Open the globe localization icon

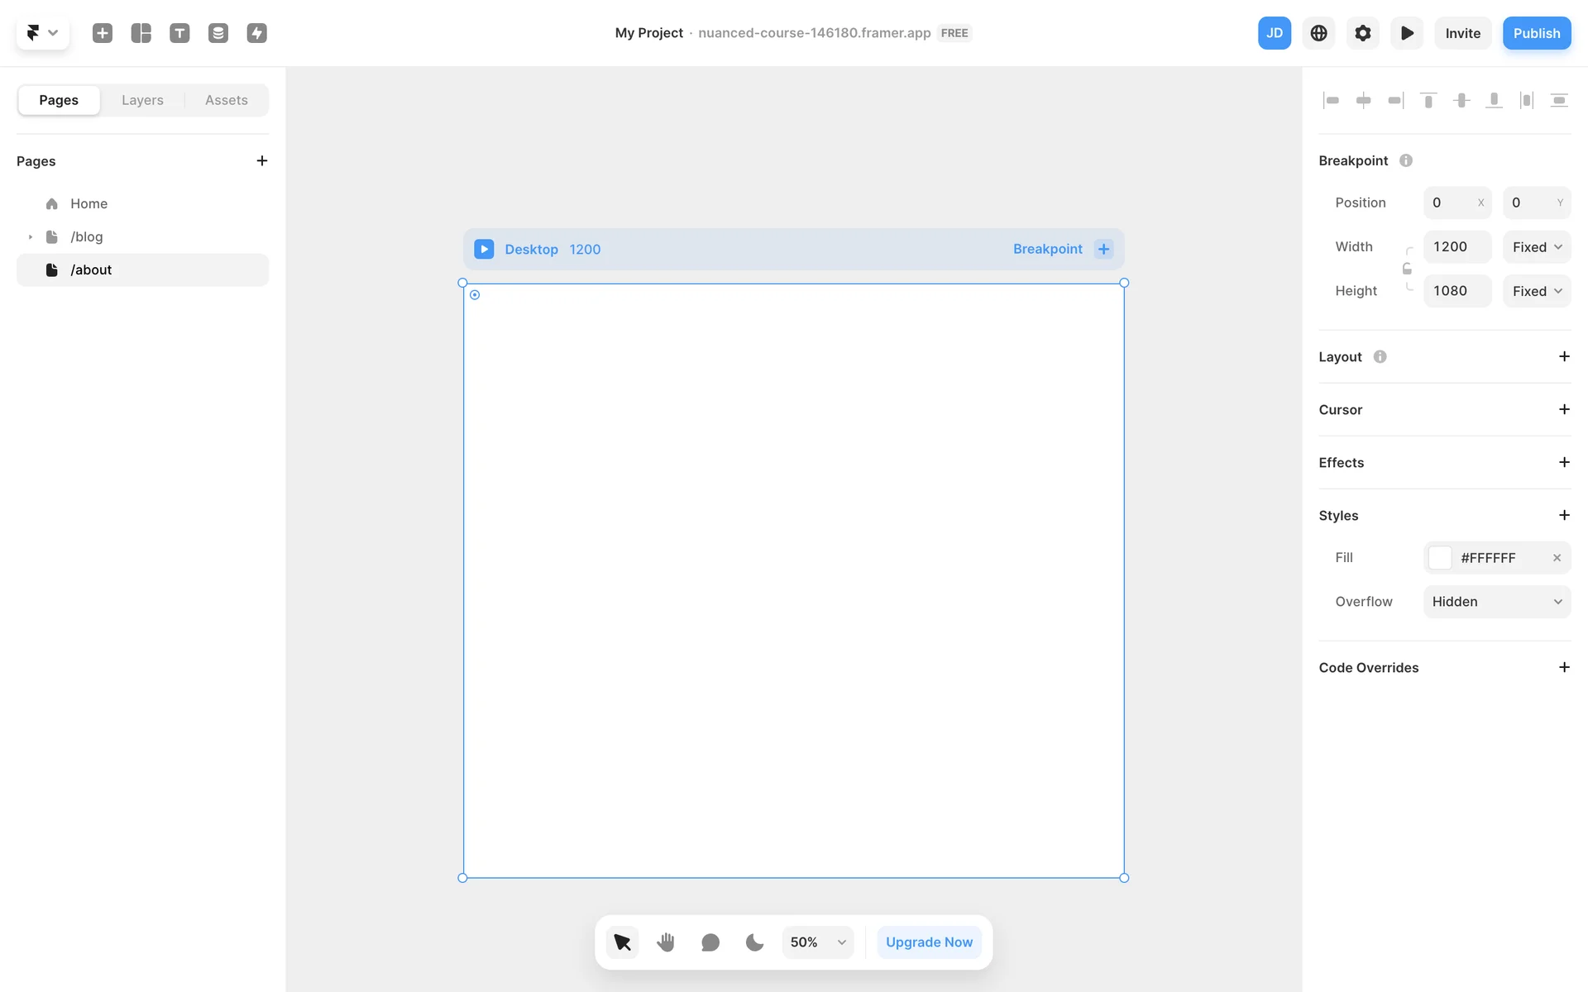(x=1318, y=33)
